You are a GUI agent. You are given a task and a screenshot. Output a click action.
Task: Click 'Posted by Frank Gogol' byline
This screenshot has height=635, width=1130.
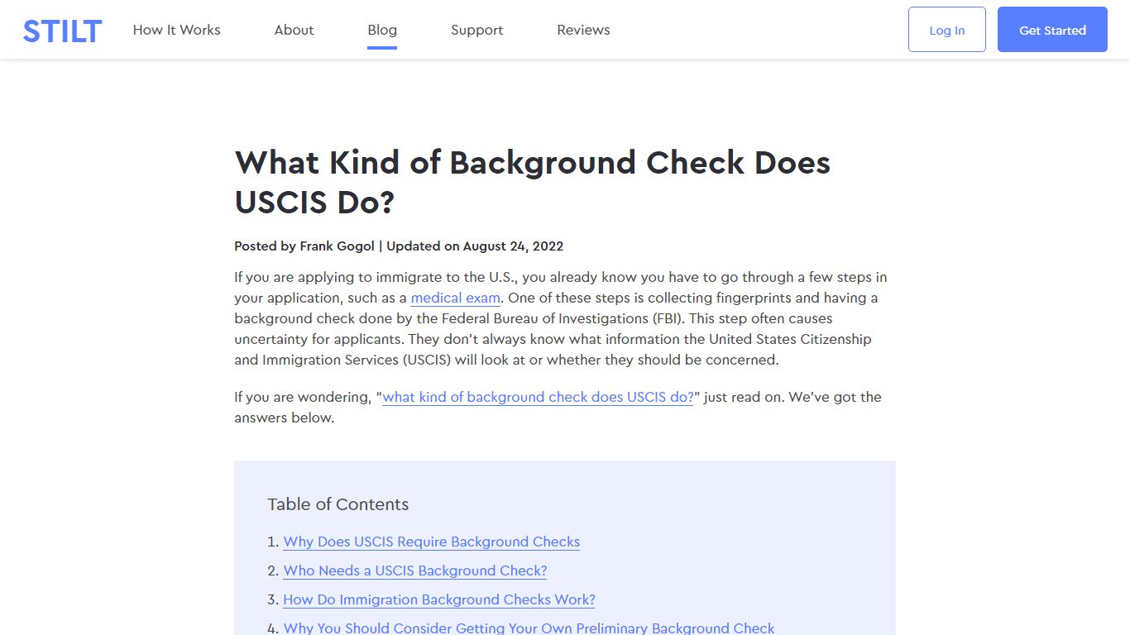(x=304, y=246)
